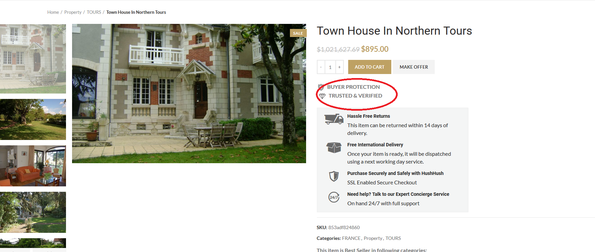Click the SALE badge on the photo
The image size is (595, 252).
298,33
